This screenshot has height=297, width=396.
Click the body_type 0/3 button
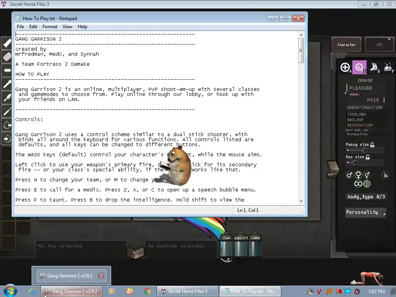tap(366, 196)
